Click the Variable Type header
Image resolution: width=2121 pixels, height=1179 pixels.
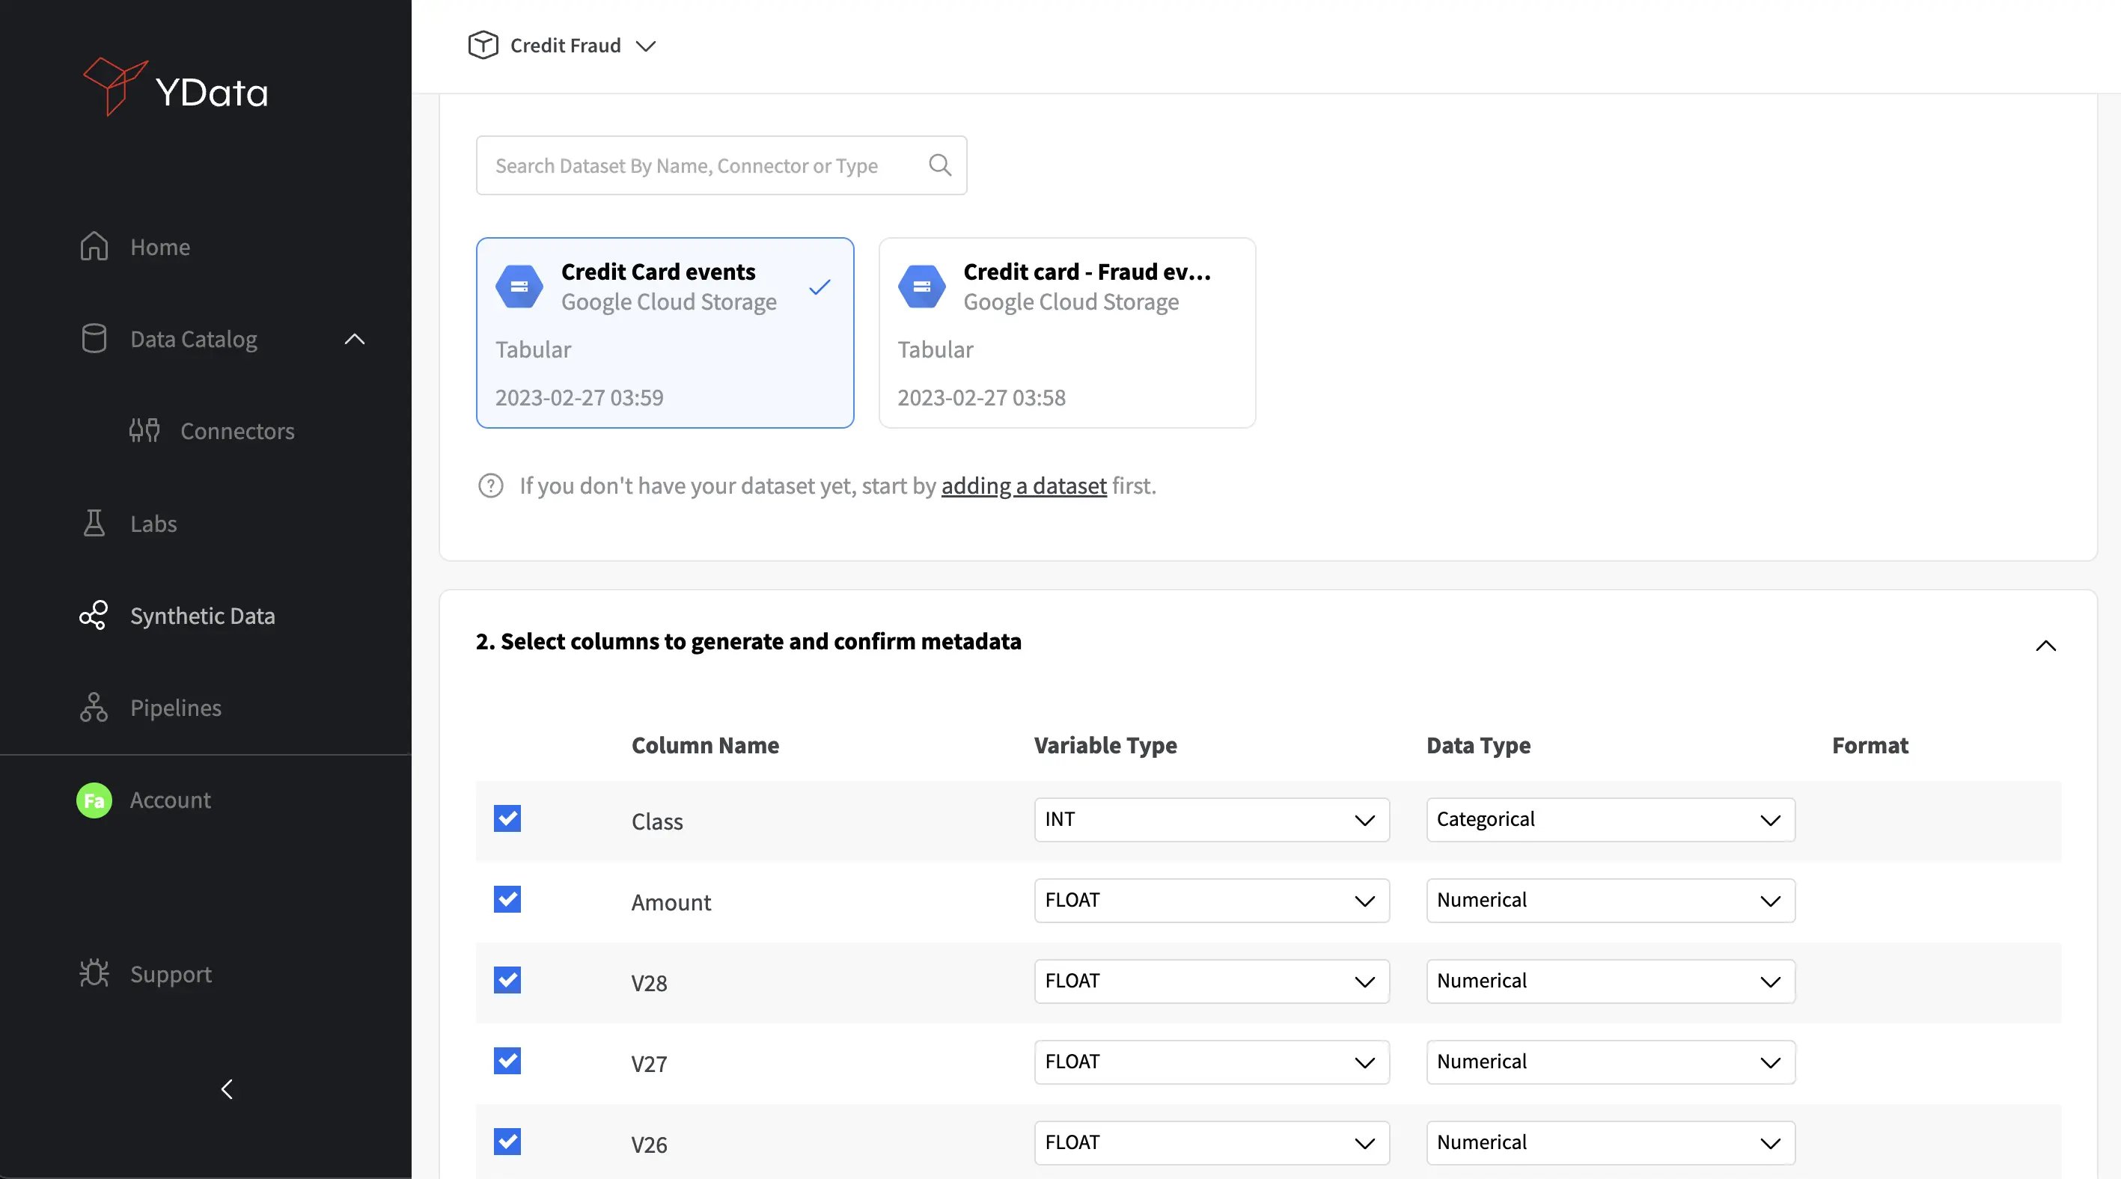1105,745
